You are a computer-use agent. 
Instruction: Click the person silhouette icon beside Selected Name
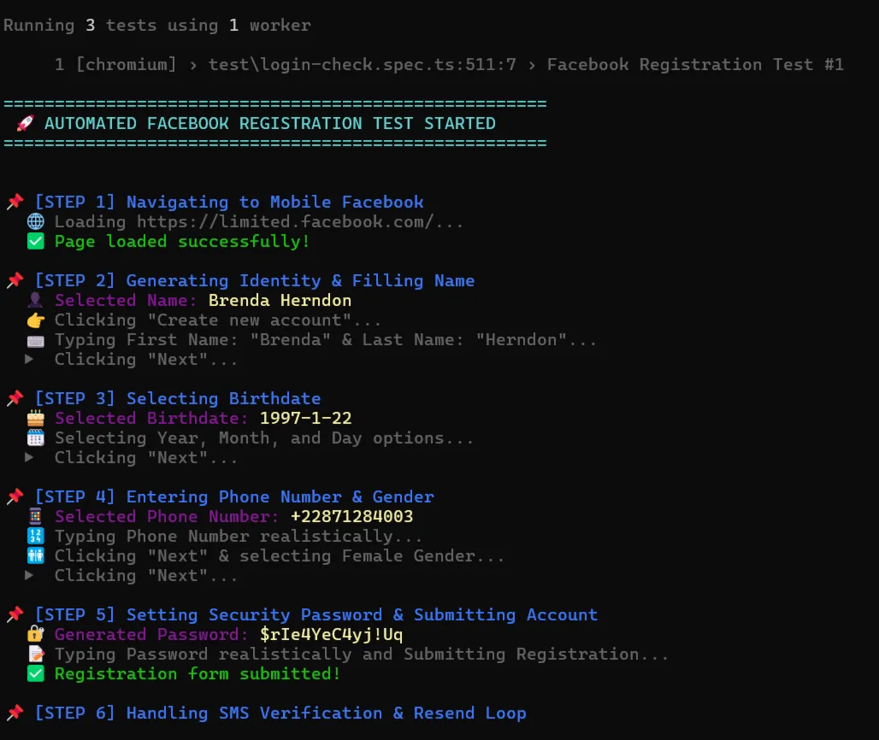[x=35, y=300]
